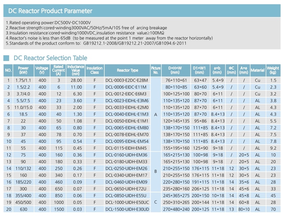
Task: Click the DCL-1500-UIDH-E30UD cell
Action: (127, 209)
